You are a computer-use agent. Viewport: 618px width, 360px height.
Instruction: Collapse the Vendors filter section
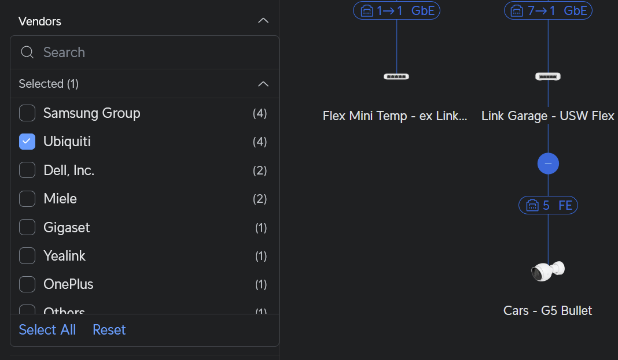pyautogui.click(x=263, y=21)
